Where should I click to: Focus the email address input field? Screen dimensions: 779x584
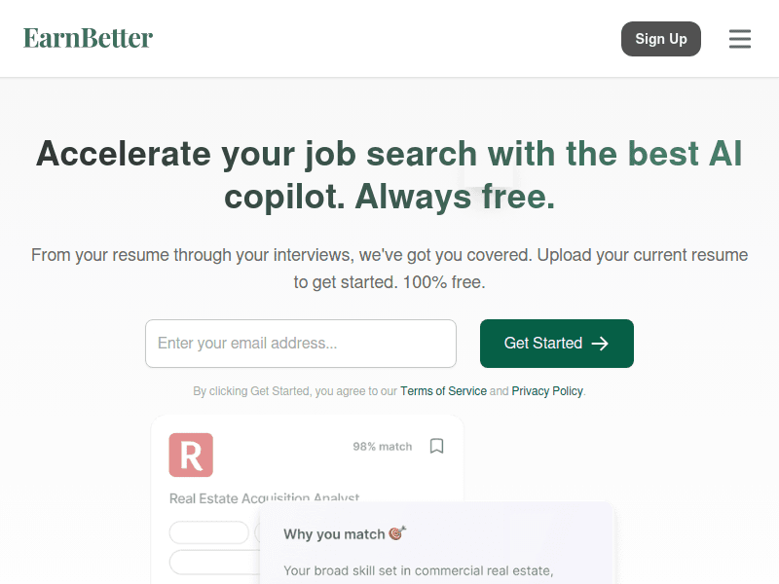[301, 344]
